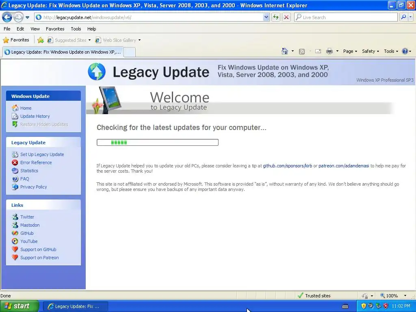Click the YouTube link icon

click(15, 241)
